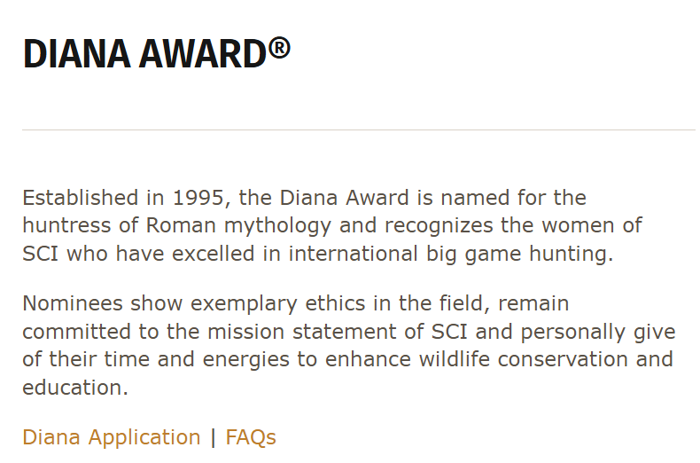
Task: Click the registered trademark symbol in heading
Action: click(x=279, y=48)
